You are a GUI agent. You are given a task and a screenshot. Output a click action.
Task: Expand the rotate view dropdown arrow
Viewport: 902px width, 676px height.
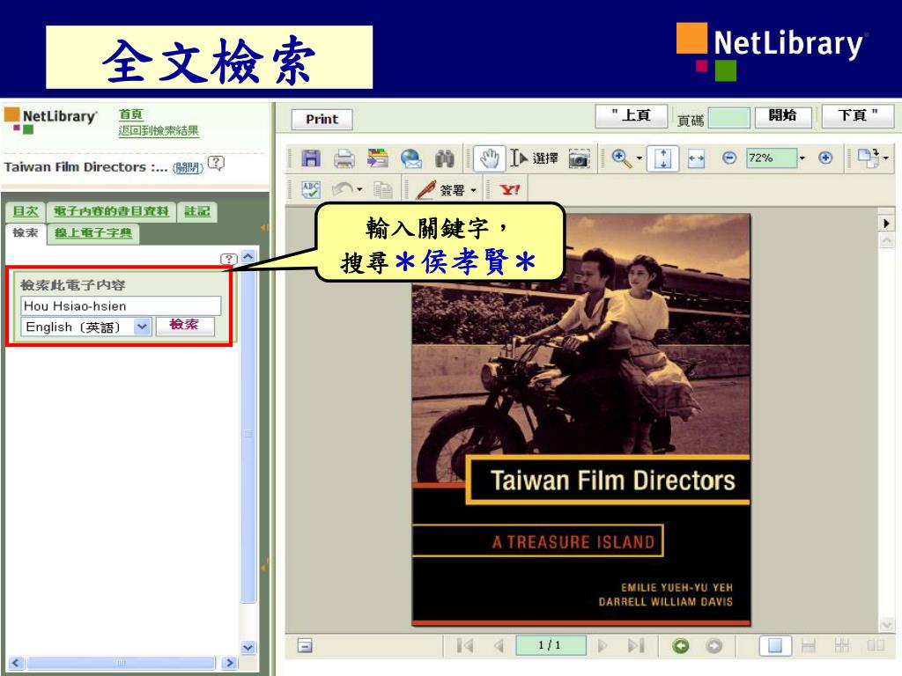click(886, 158)
